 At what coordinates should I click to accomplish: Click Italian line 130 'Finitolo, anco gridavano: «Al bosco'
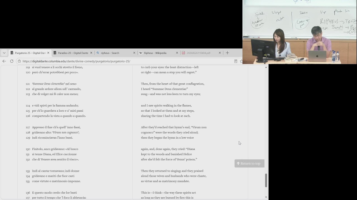(x=55, y=149)
